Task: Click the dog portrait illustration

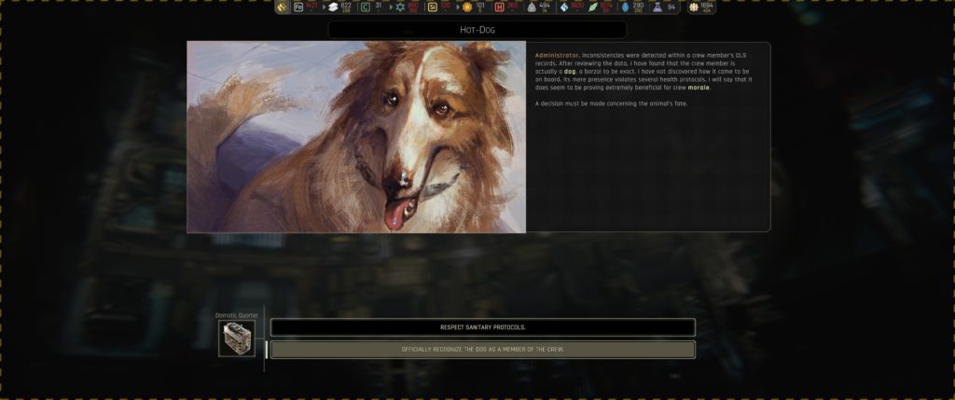Action: click(x=356, y=137)
